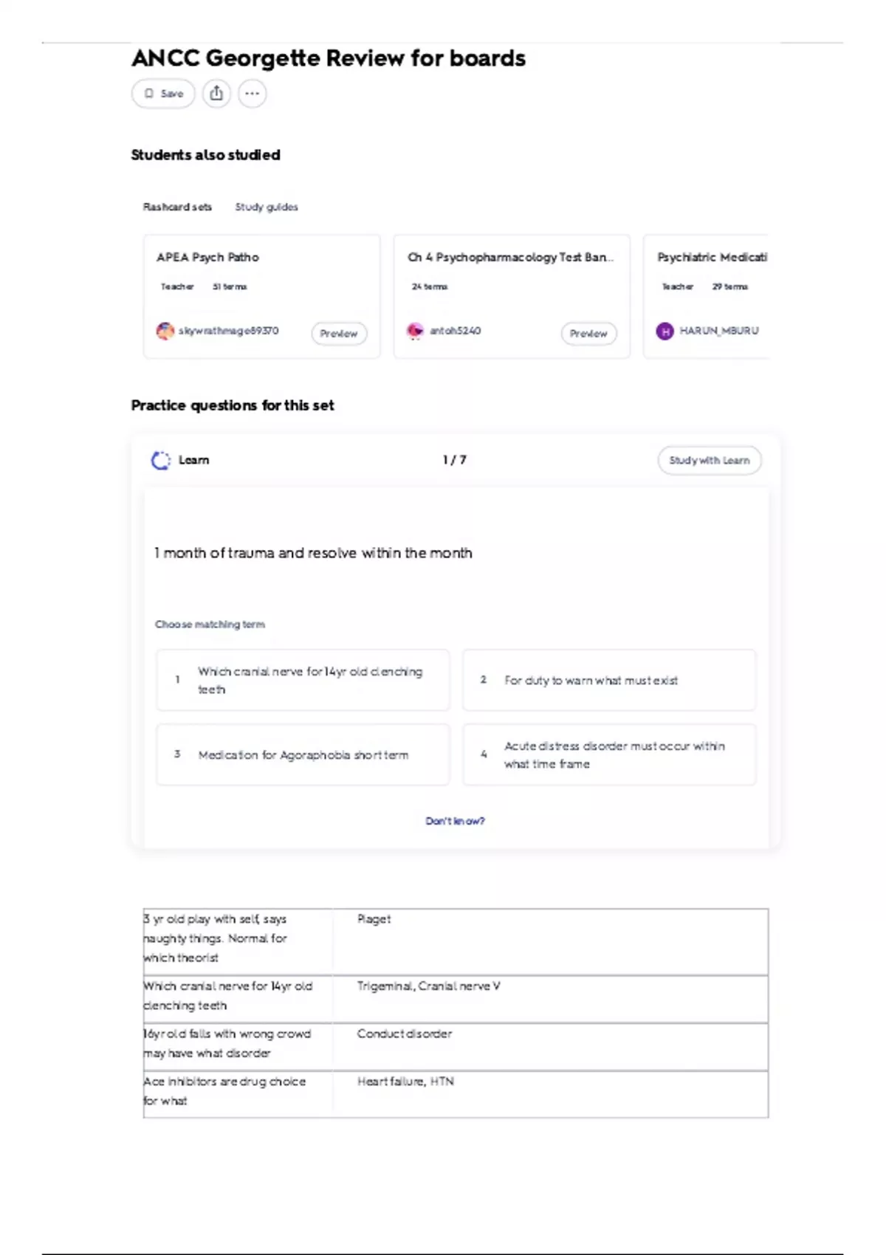This screenshot has width=886, height=1255.
Task: Select answer 3 Agoraphobia medication
Action: [x=303, y=754]
